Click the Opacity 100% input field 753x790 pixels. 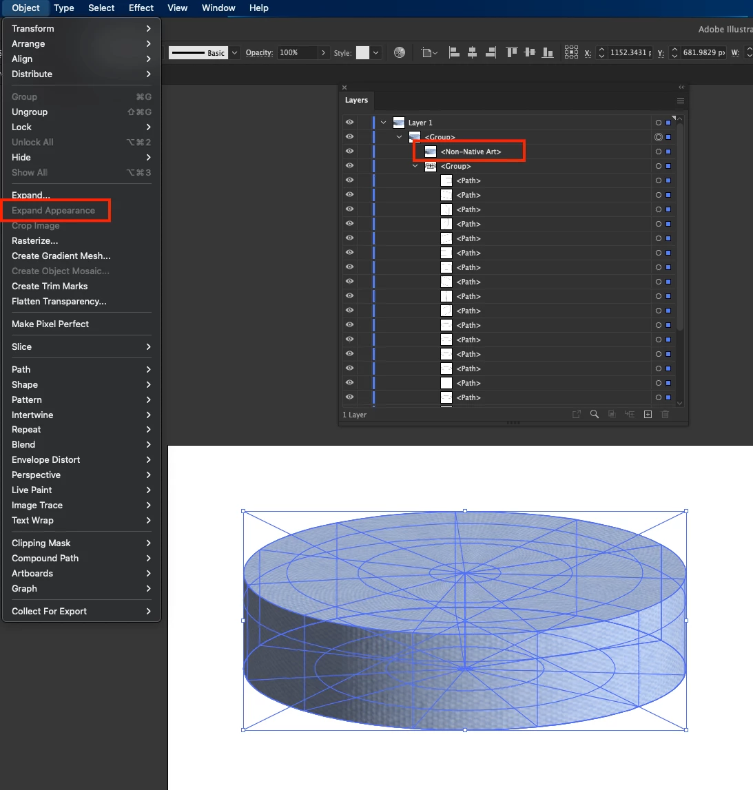pos(298,52)
